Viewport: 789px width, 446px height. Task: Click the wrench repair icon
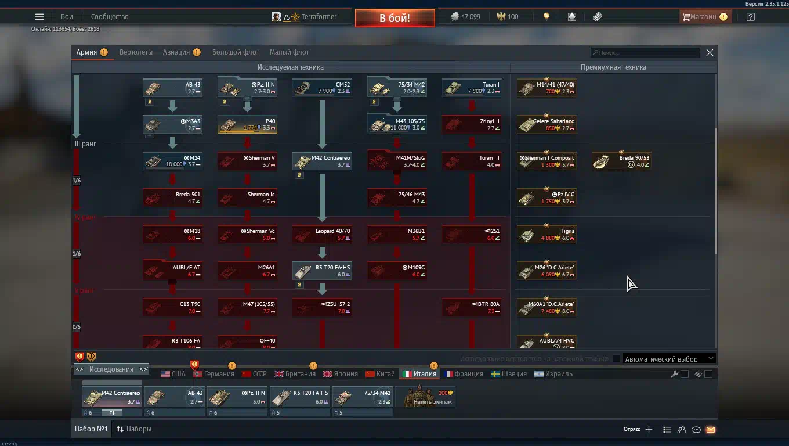click(x=675, y=374)
